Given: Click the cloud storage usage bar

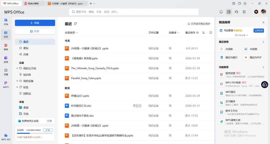Looking at the screenshot, I should tap(34, 133).
